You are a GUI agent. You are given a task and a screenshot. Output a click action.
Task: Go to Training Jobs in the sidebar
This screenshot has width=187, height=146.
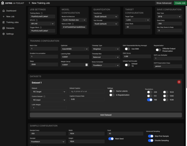point(12,22)
